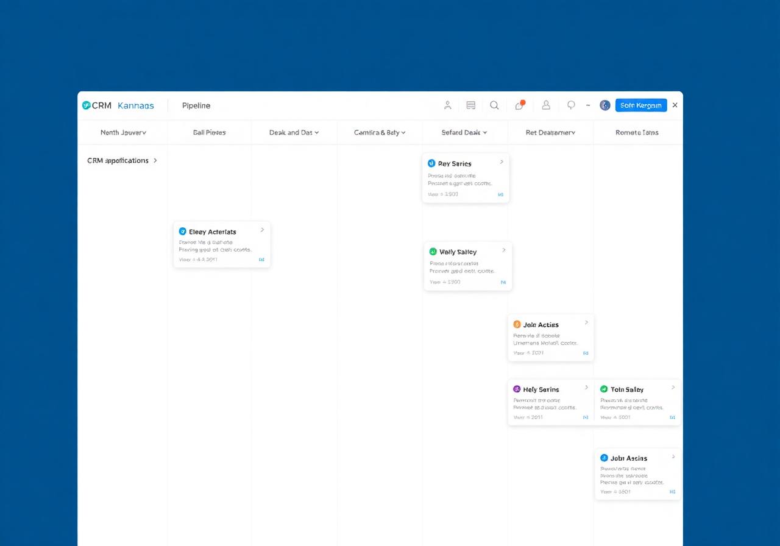Select the Romete Iams column header

637,132
